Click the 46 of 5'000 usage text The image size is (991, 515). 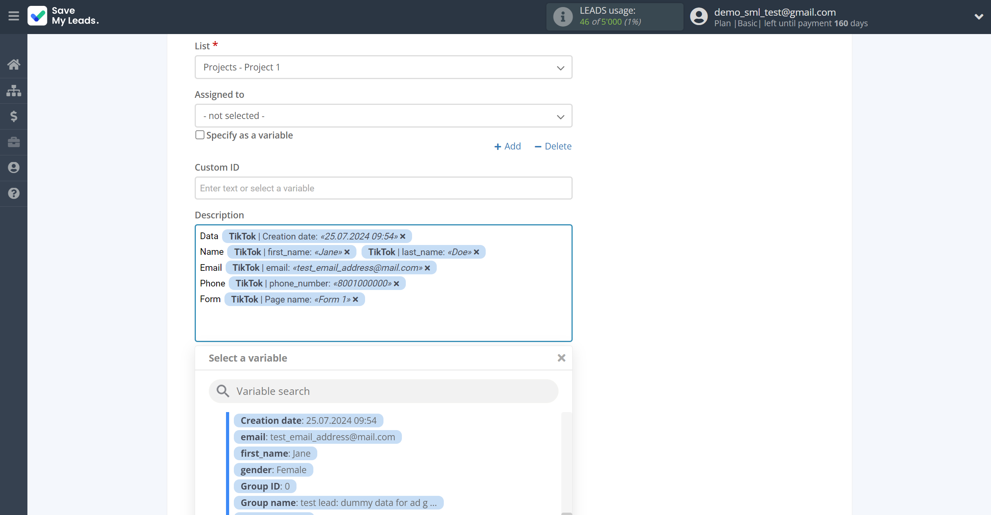[610, 22]
